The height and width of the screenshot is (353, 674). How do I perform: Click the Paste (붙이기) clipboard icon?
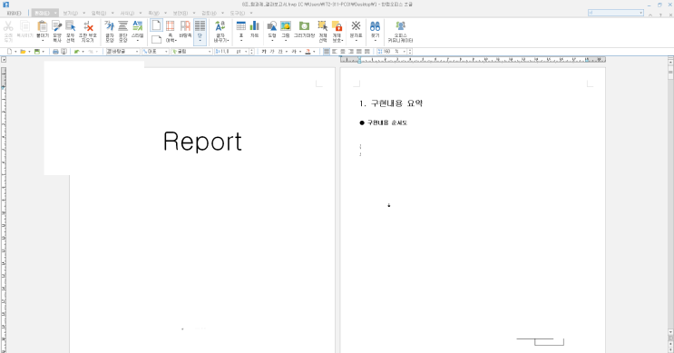pos(42,26)
